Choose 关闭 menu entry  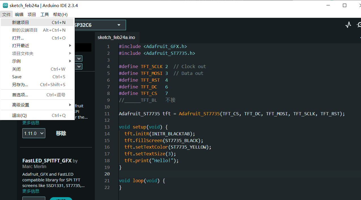coord(37,69)
